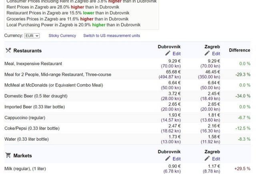
Task: Open the EUR currency dropdown
Action: pyautogui.click(x=32, y=36)
